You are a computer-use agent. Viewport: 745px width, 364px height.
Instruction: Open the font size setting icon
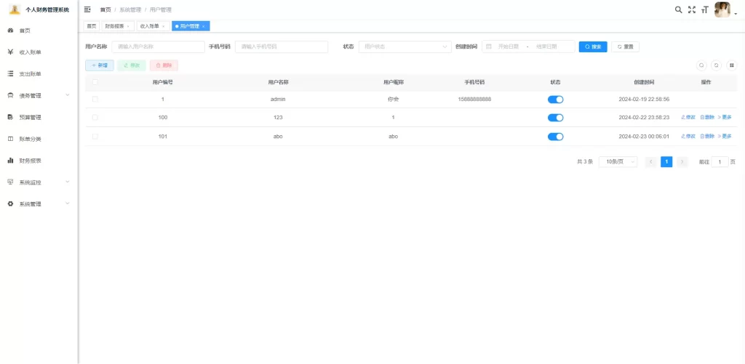pyautogui.click(x=704, y=10)
